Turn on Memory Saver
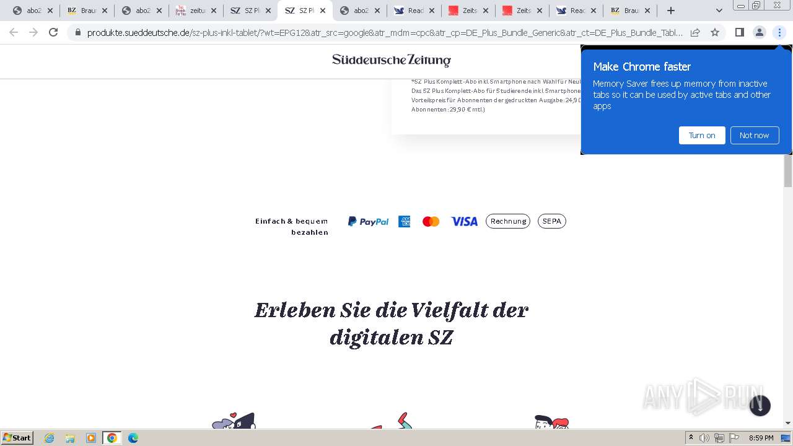The image size is (793, 446). coord(702,135)
